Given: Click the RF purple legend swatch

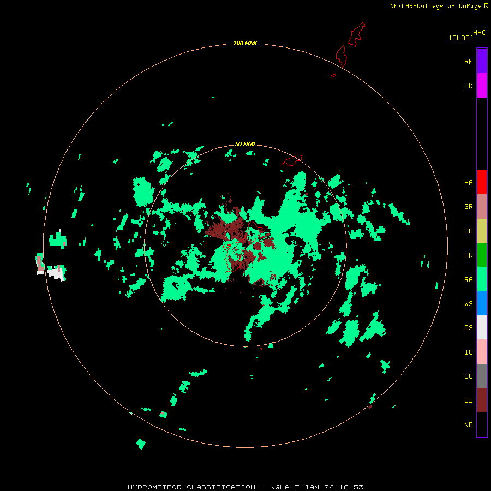Looking at the screenshot, I should 482,61.
